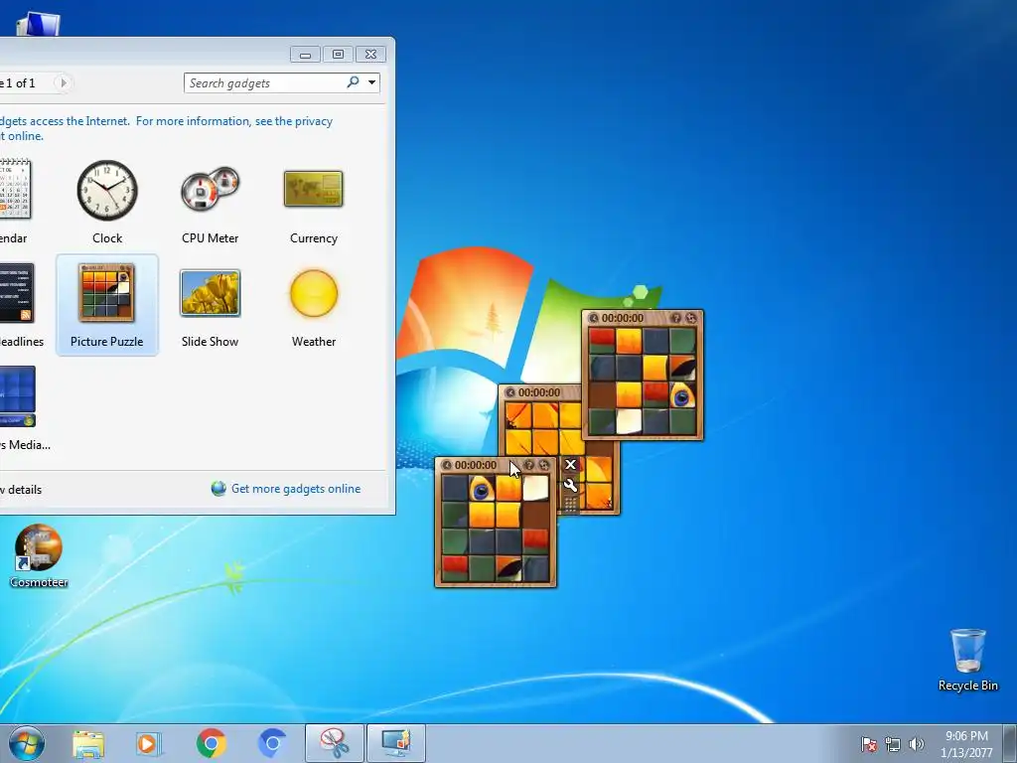The height and width of the screenshot is (763, 1017).
Task: Open File Explorer from the taskbar
Action: click(88, 743)
